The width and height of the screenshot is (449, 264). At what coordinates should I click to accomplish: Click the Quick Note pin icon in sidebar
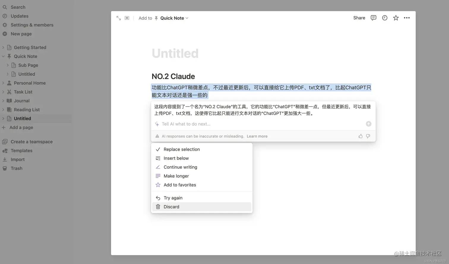coord(9,56)
